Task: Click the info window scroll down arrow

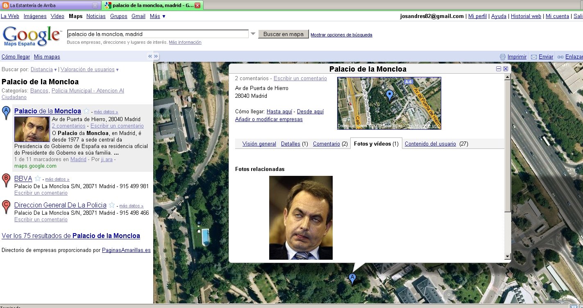Action: pos(508,256)
